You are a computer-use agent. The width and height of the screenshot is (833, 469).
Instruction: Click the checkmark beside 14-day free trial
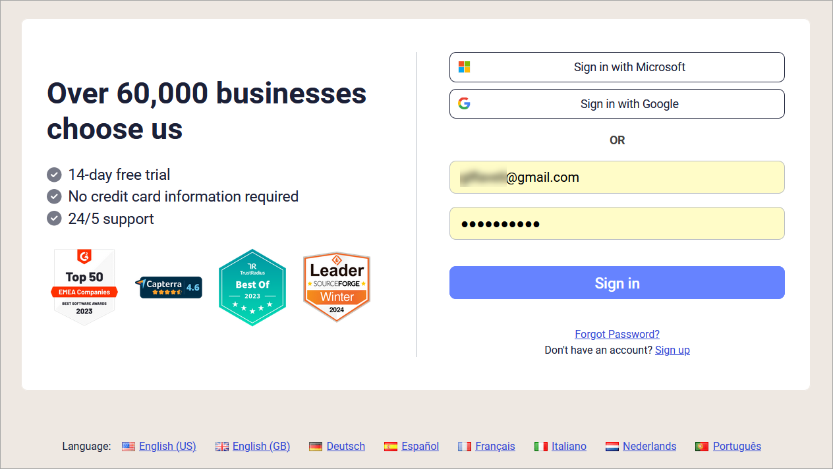pyautogui.click(x=53, y=175)
